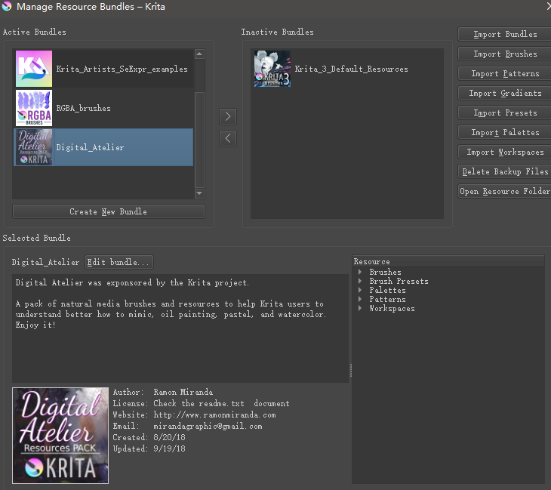Click the Import Brushes button

(x=505, y=54)
